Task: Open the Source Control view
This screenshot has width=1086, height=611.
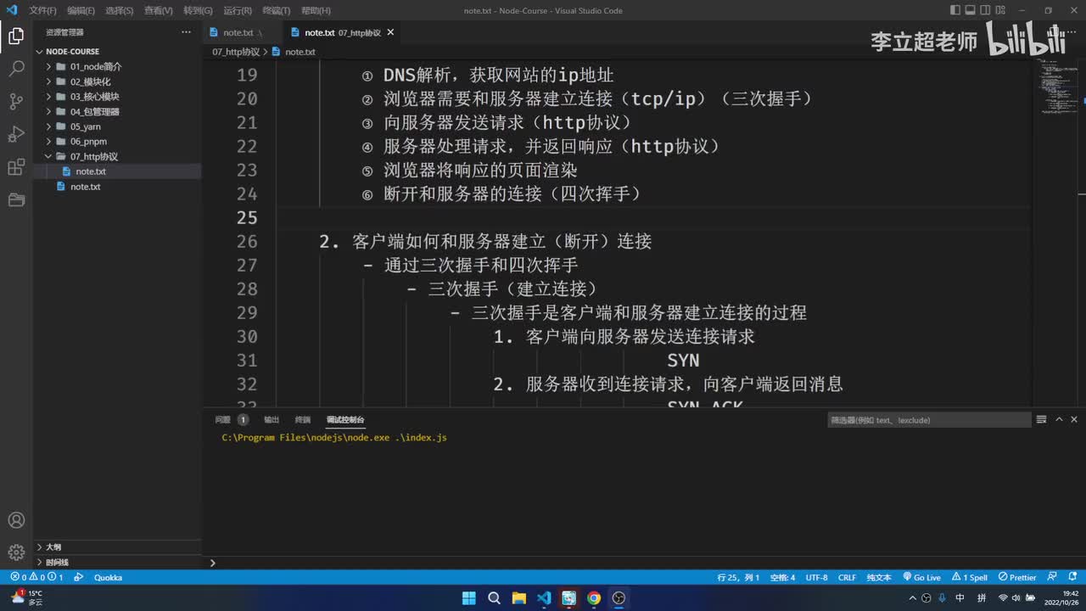Action: (x=16, y=102)
